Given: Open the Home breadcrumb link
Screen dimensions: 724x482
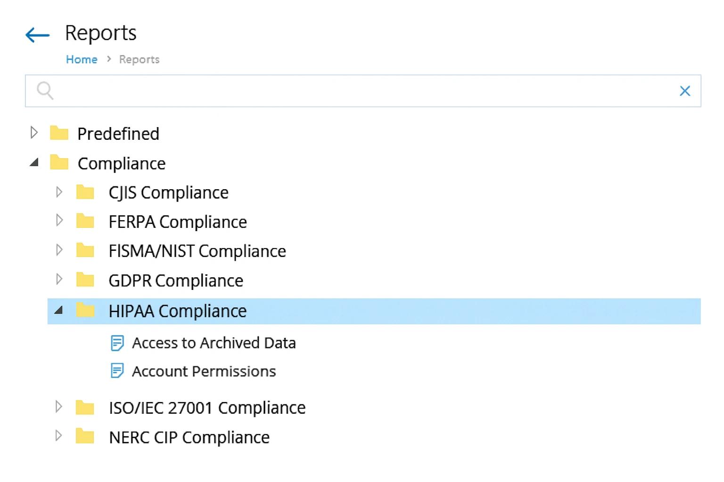Looking at the screenshot, I should 82,59.
